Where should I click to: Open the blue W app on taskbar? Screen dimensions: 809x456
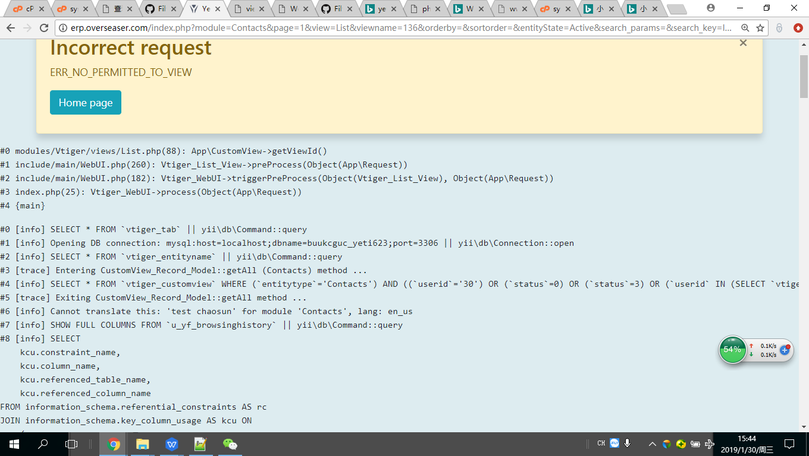[x=171, y=444]
